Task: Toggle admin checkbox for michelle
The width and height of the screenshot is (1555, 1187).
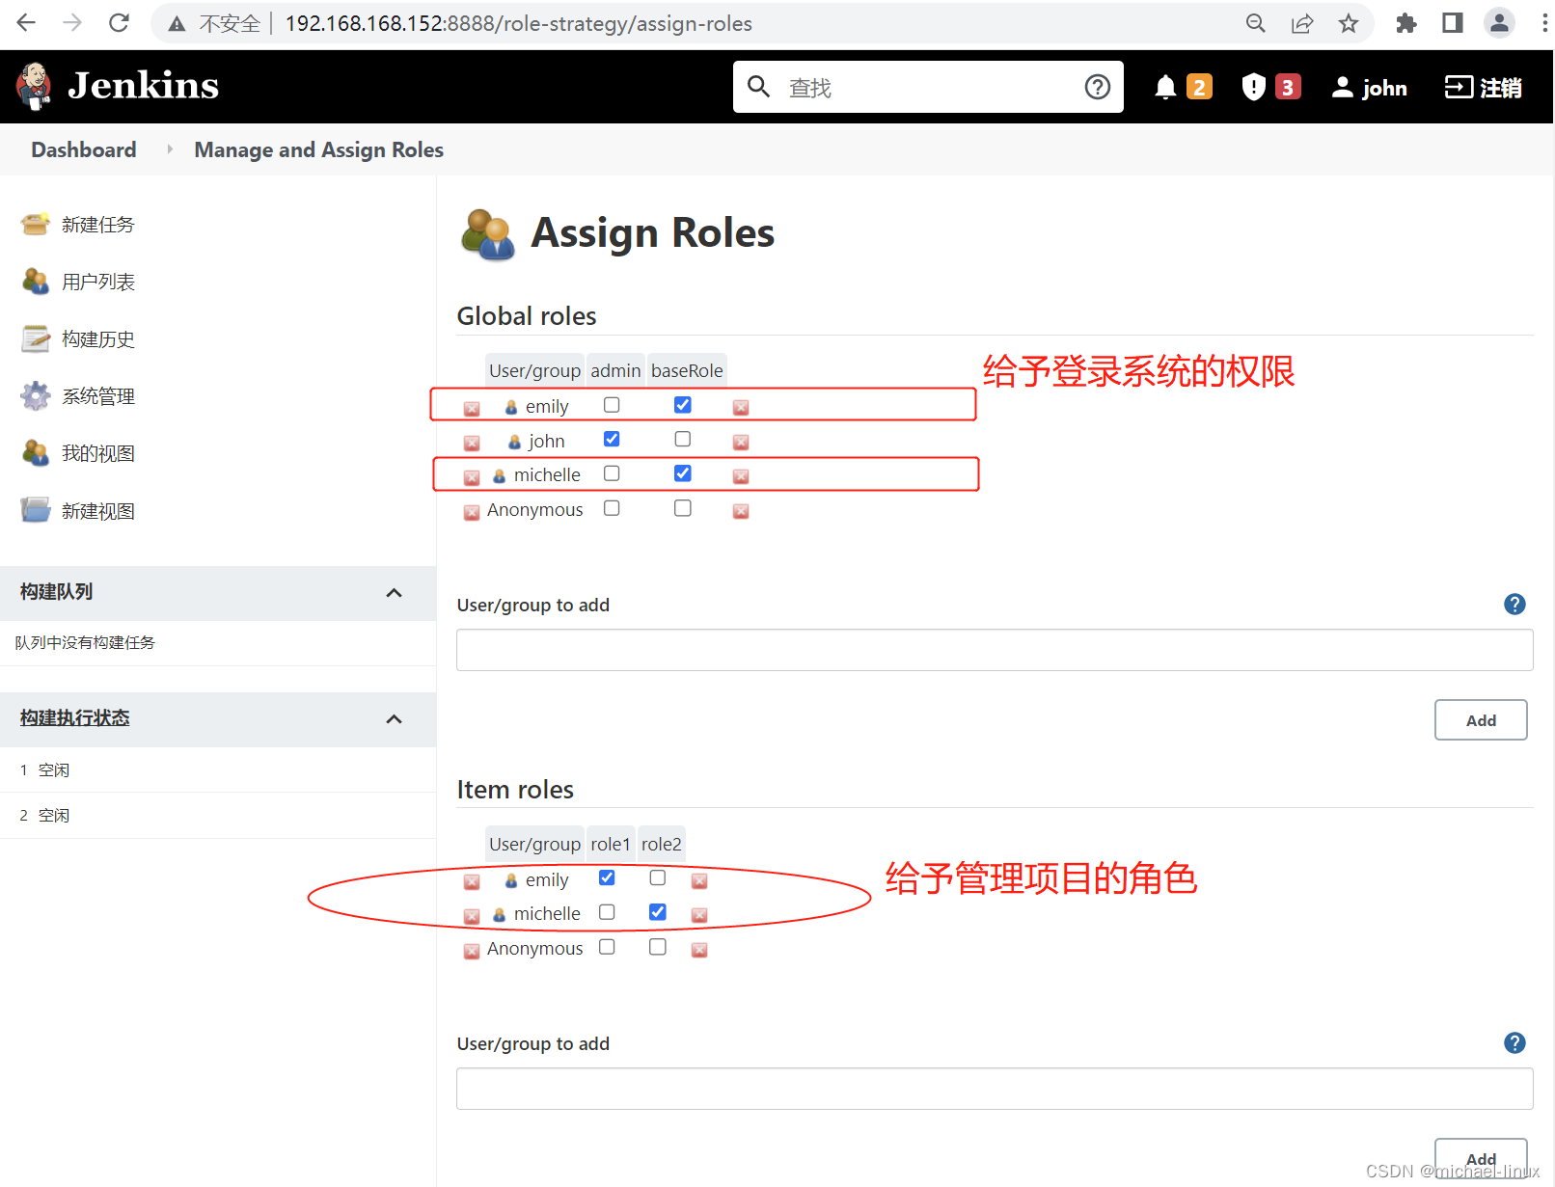Action: [612, 473]
